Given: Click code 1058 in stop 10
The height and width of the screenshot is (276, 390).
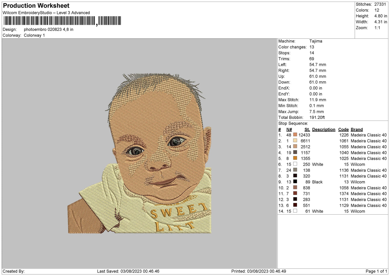Looking at the screenshot, I should [344, 188].
